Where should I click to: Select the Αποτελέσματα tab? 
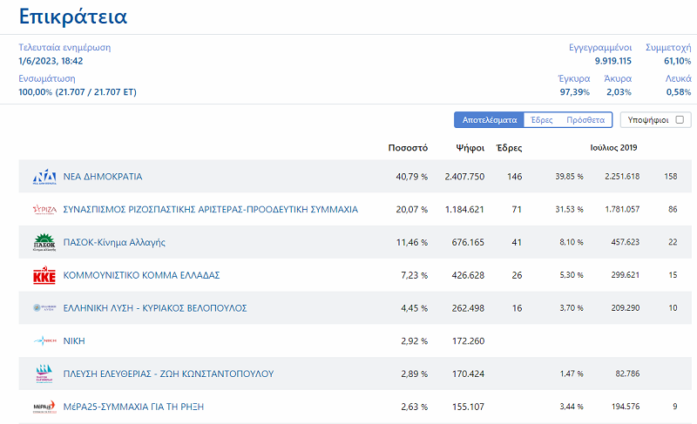pos(490,120)
